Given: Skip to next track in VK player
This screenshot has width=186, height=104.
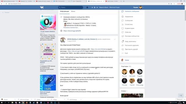Looking at the screenshot, I should pyautogui.click(x=97, y=8).
